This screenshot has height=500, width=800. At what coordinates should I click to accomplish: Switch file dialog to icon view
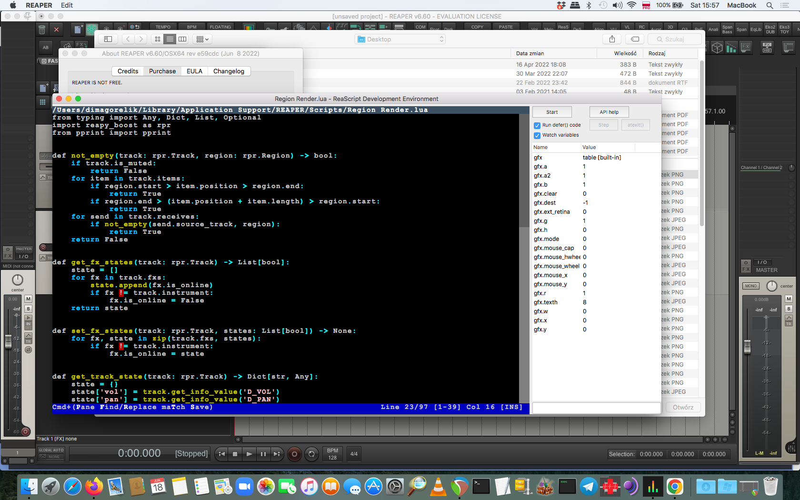tap(158, 39)
